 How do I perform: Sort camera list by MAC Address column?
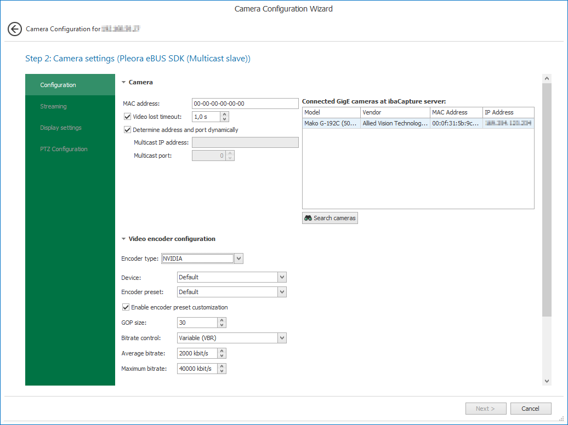tap(456, 112)
